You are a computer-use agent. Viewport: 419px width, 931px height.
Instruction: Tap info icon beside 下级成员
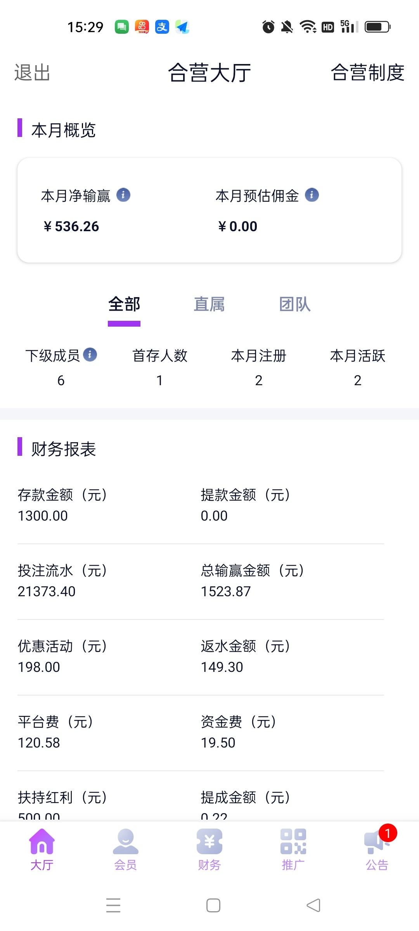[x=90, y=355]
